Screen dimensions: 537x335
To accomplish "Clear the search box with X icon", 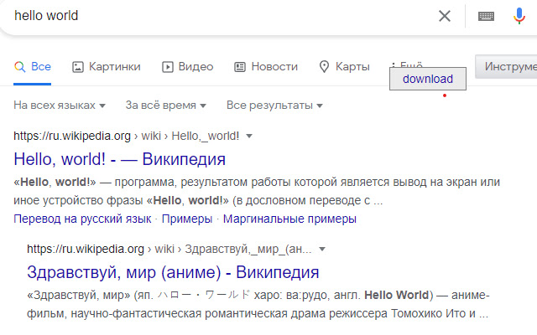I will click(445, 16).
